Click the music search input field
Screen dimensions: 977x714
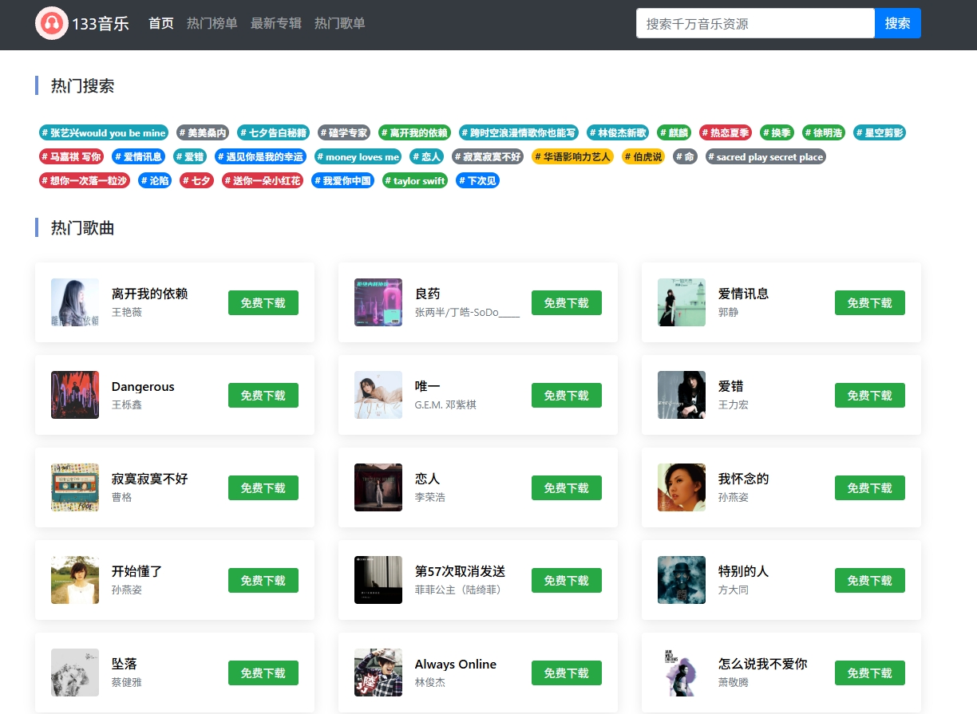[x=755, y=23]
